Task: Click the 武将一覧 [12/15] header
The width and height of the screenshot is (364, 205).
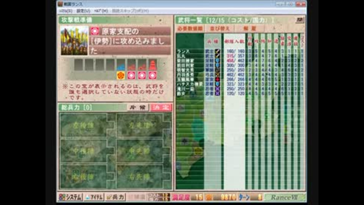Action: [x=226, y=20]
